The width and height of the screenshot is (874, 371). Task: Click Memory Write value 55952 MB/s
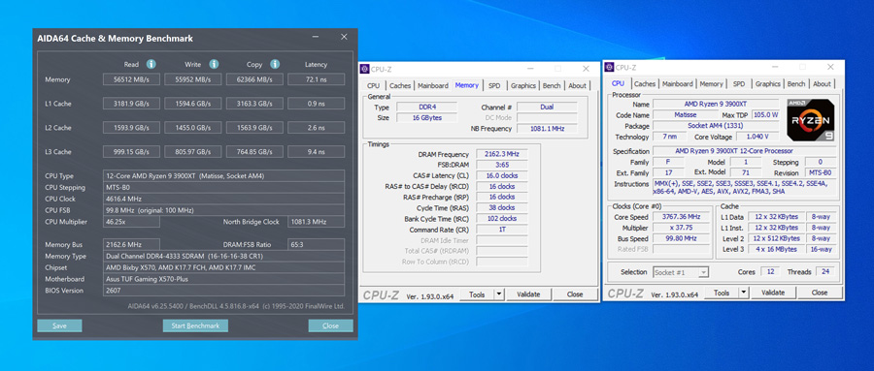193,79
